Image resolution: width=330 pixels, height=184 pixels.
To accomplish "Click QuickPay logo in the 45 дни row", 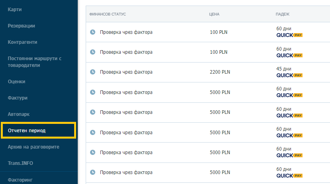I will tap(289, 75).
